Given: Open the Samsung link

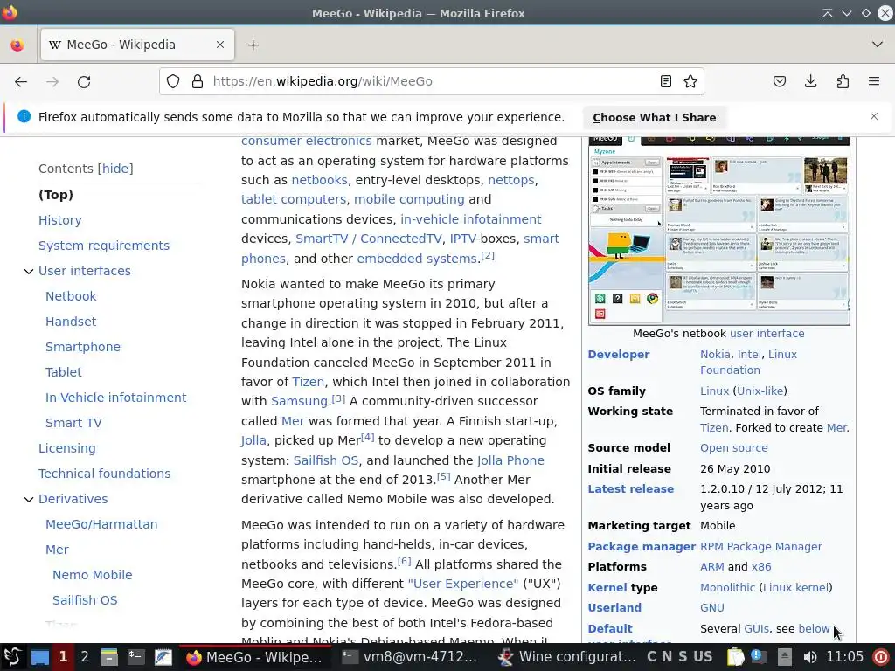Looking at the screenshot, I should (x=299, y=401).
